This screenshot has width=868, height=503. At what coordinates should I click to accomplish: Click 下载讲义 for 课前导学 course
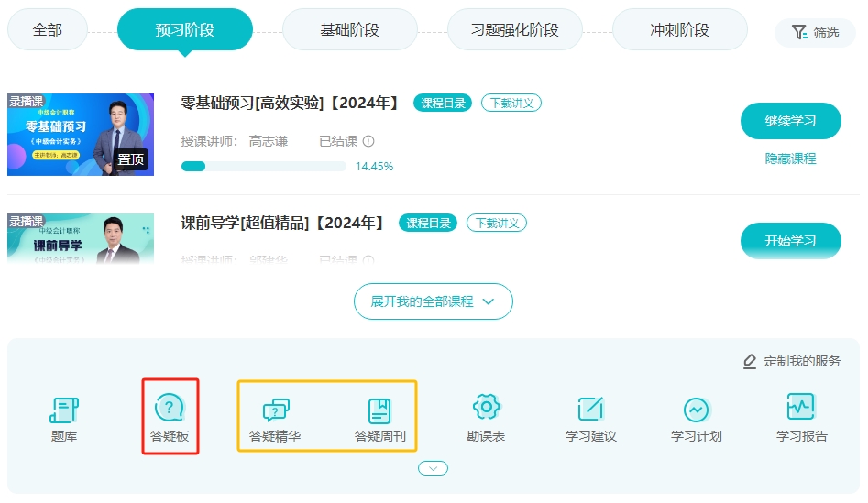click(x=497, y=223)
